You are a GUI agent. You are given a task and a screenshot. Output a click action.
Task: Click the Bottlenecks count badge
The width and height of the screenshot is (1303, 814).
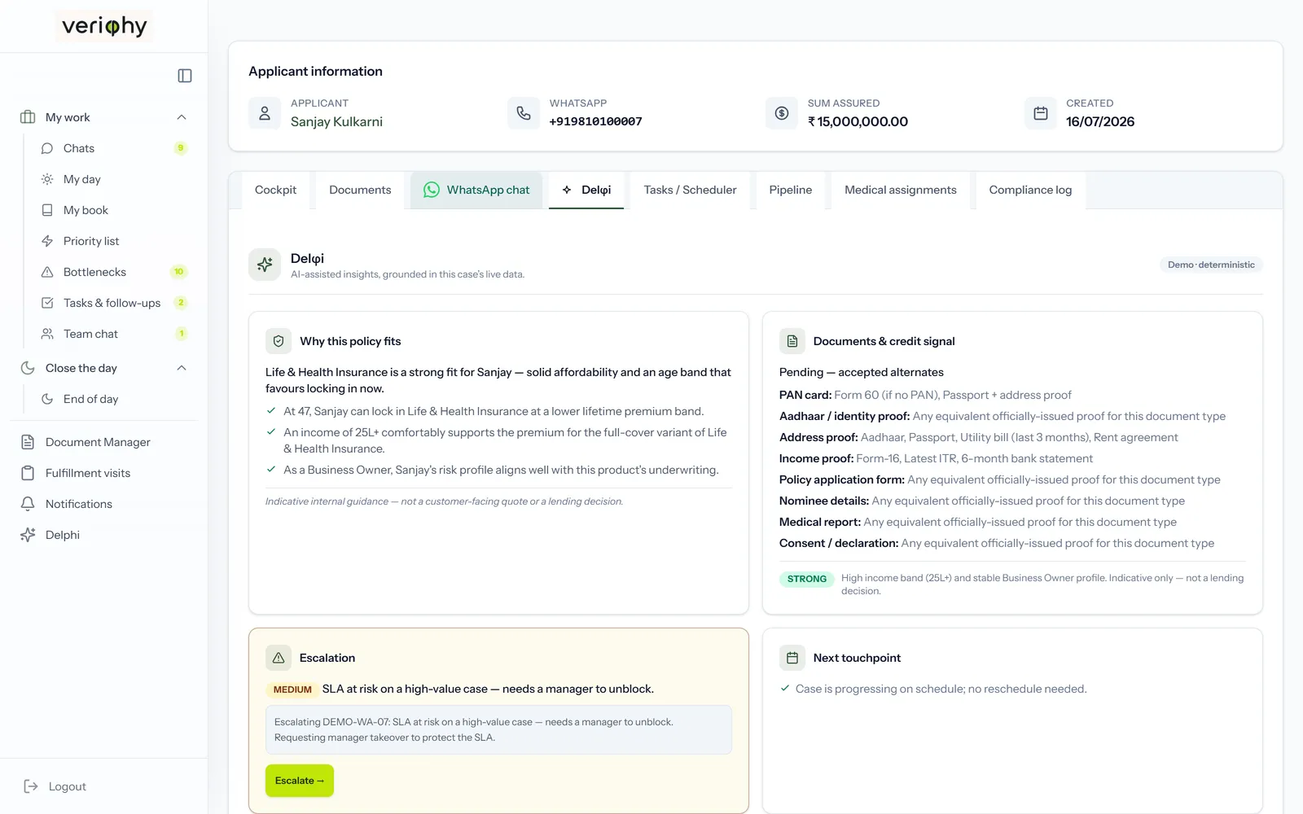click(x=179, y=272)
